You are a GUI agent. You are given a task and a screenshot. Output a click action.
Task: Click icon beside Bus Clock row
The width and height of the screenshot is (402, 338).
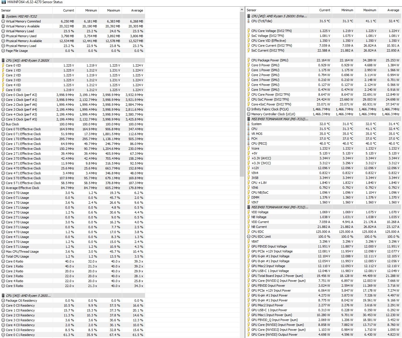point(3,124)
